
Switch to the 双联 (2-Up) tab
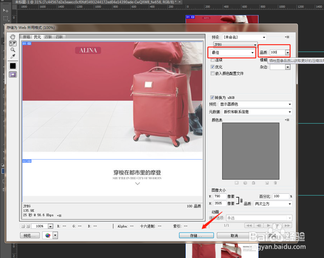click(48, 37)
